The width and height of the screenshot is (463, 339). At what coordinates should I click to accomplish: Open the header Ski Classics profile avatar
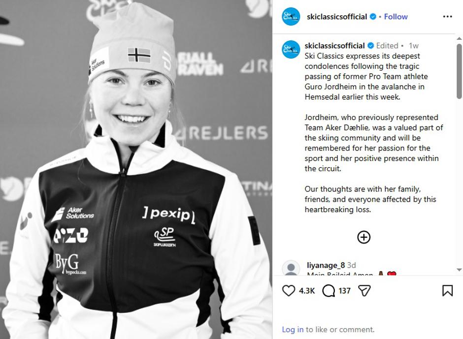291,17
